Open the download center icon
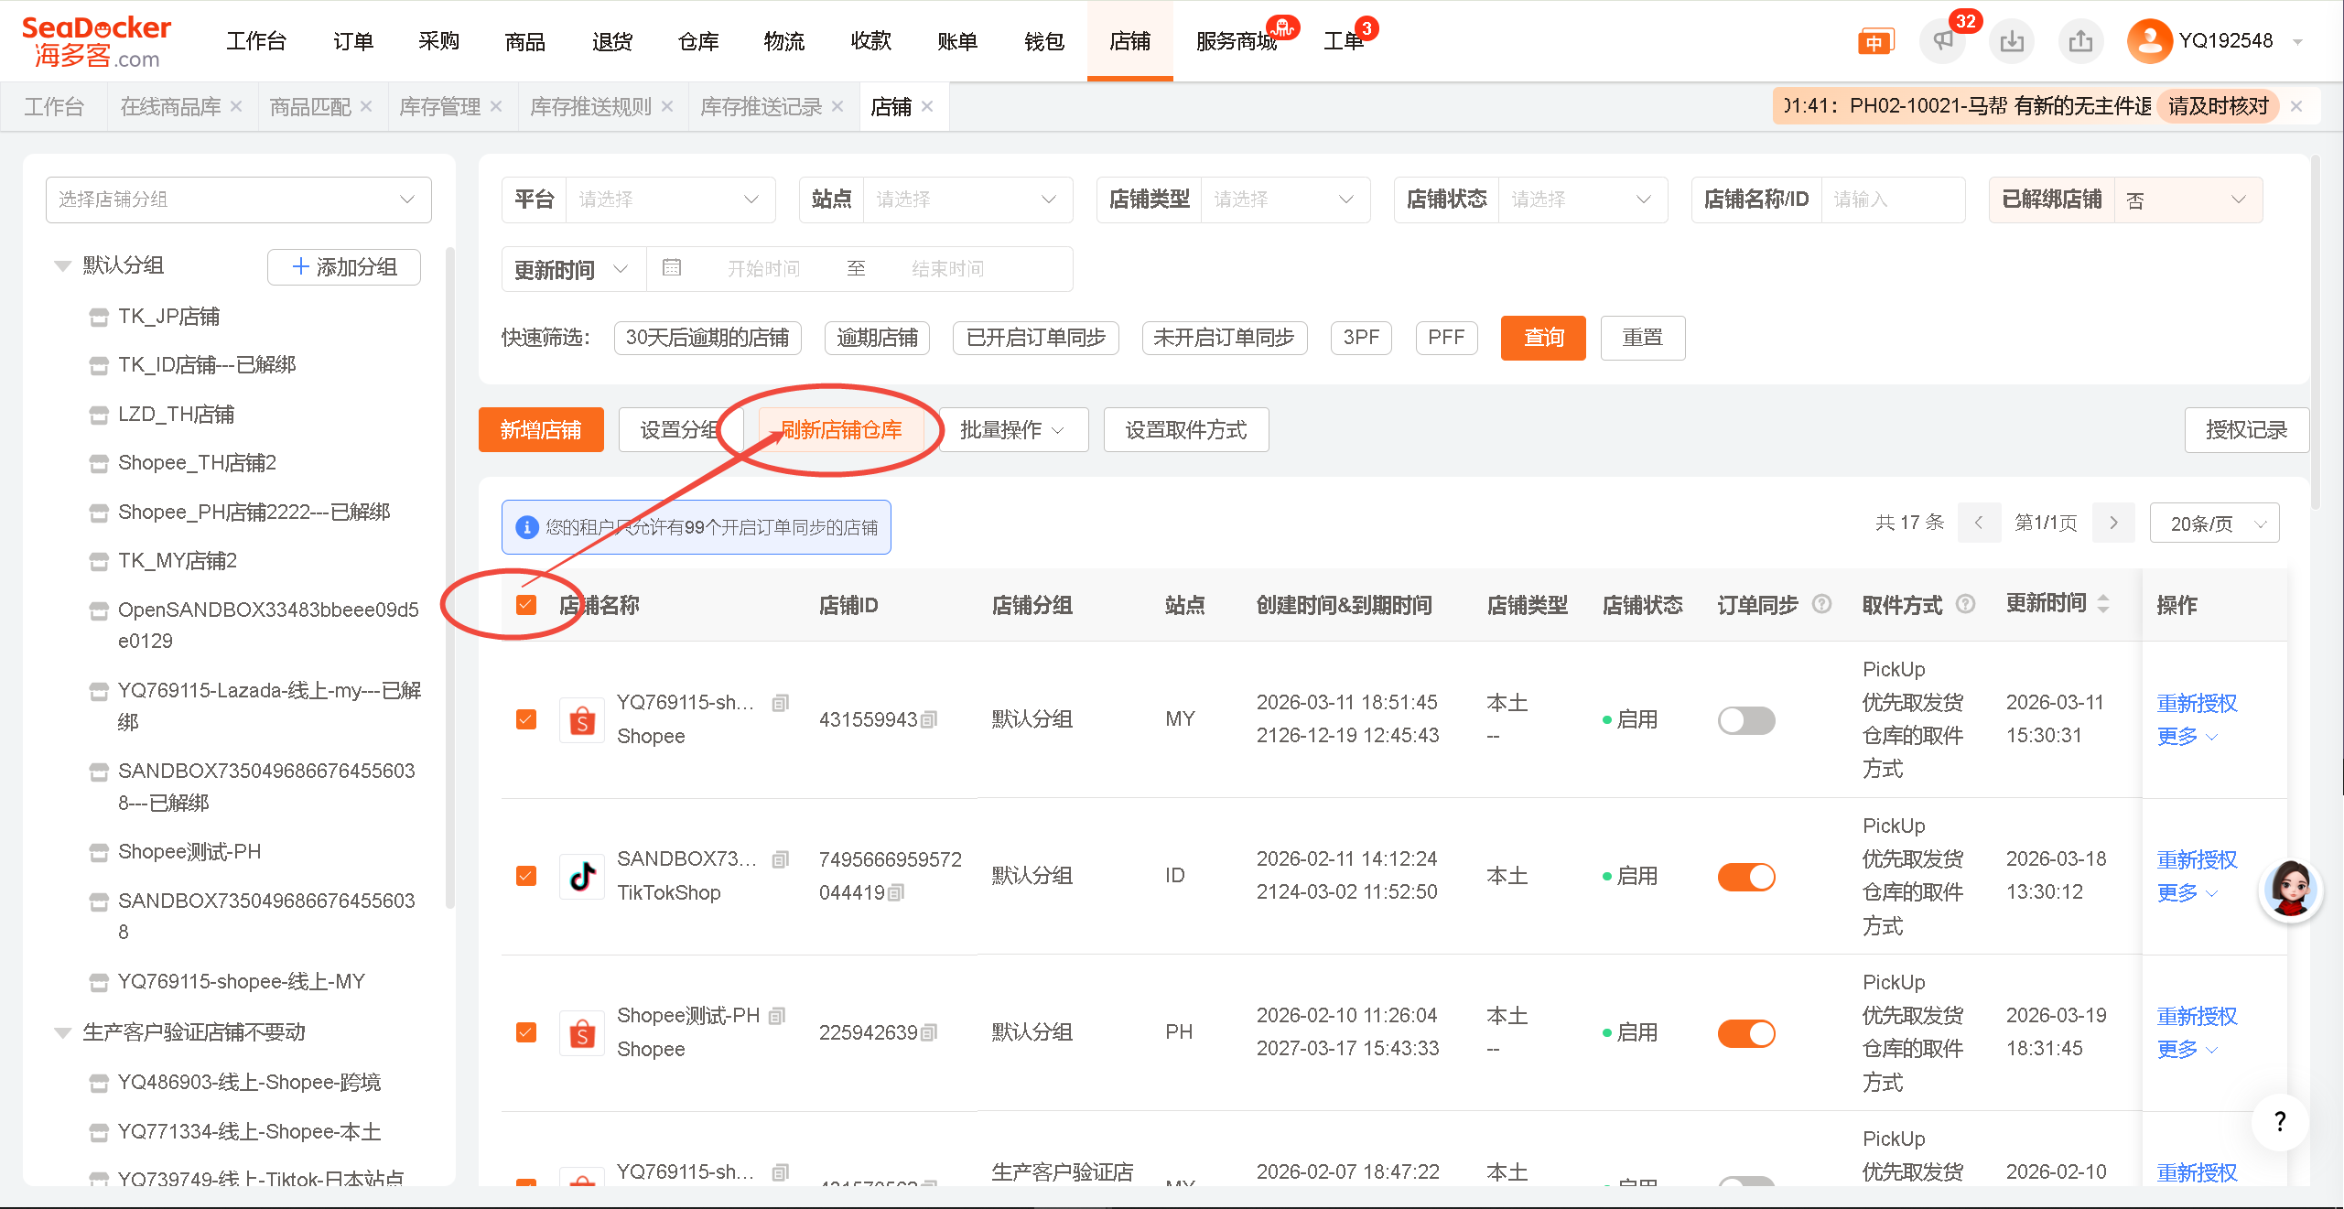This screenshot has height=1209, width=2344. pyautogui.click(x=2011, y=41)
